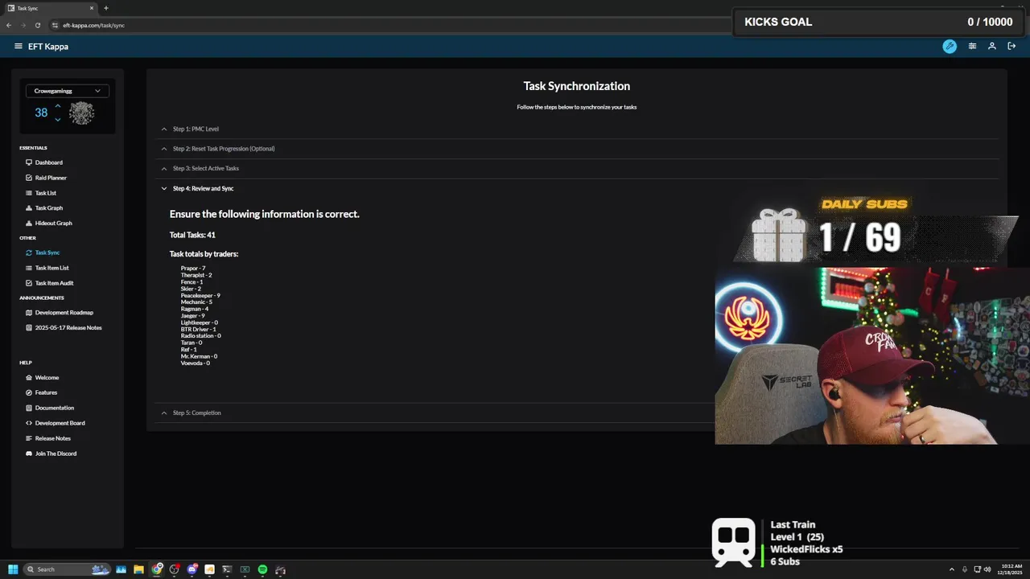Expand Step 3: Select Active Tasks
The width and height of the screenshot is (1030, 579).
(x=576, y=168)
